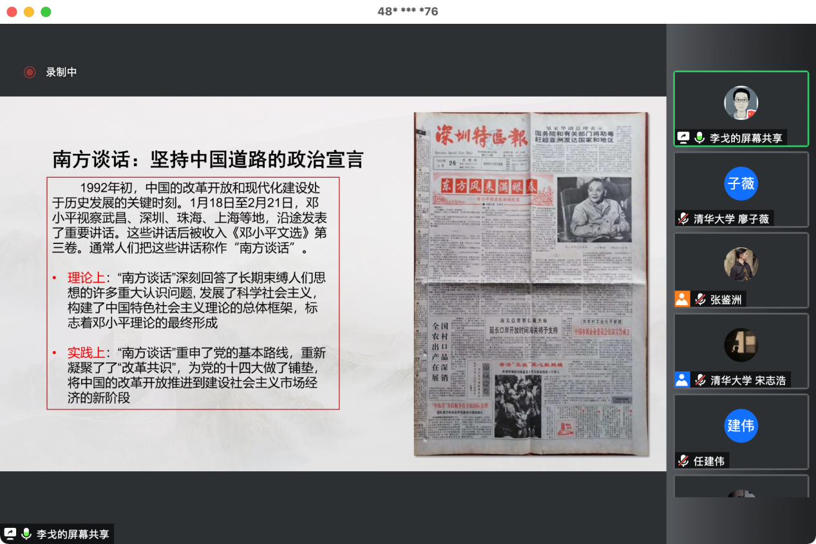The width and height of the screenshot is (816, 544).
Task: Click muted mic icon beside 清华大学 廖子薇
Action: click(x=683, y=219)
